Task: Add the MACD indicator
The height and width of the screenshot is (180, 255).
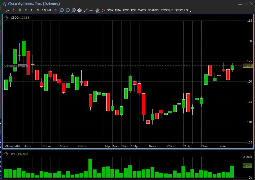Action: [x=142, y=10]
